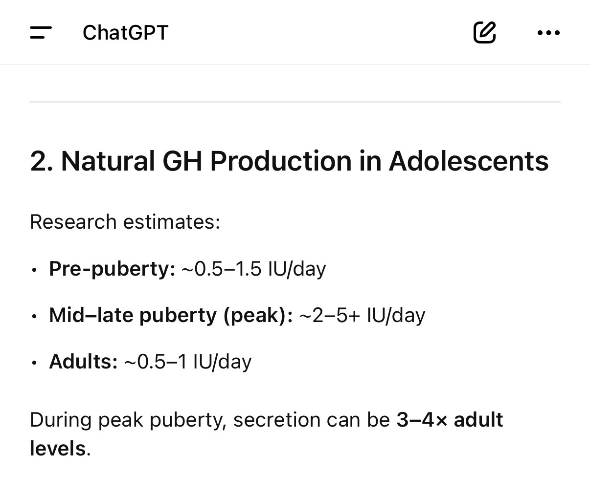
Task: Tap the ChatGPT title in header
Action: 125,33
